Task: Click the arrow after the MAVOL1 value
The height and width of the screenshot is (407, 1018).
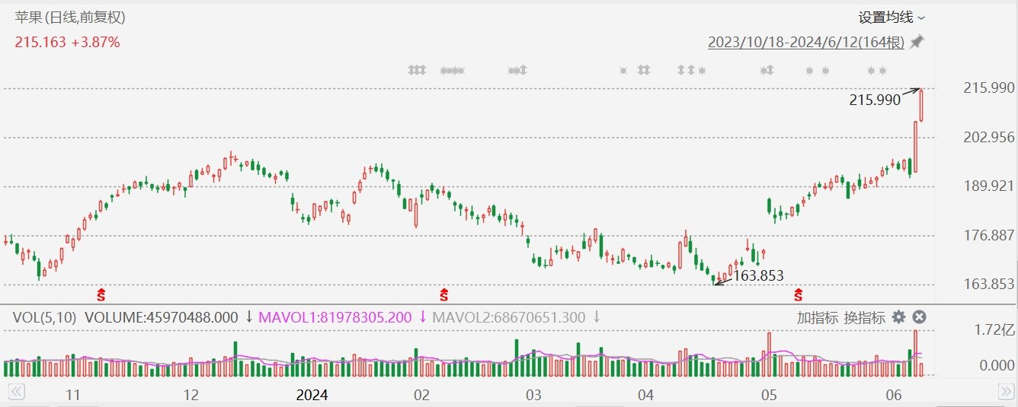Action: click(x=422, y=317)
